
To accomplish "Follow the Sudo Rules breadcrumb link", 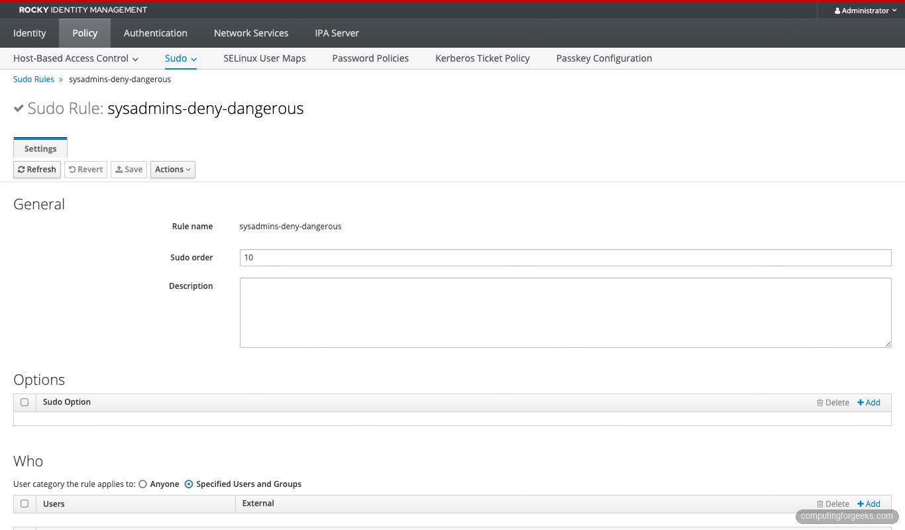I will pos(34,79).
